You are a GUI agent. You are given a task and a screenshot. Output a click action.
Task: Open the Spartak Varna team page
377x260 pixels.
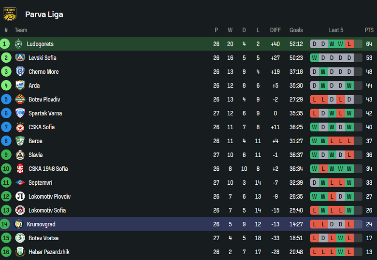pyautogui.click(x=45, y=113)
